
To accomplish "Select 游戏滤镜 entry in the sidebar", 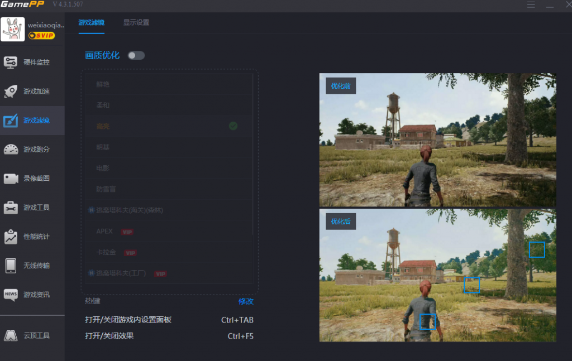I will click(32, 120).
